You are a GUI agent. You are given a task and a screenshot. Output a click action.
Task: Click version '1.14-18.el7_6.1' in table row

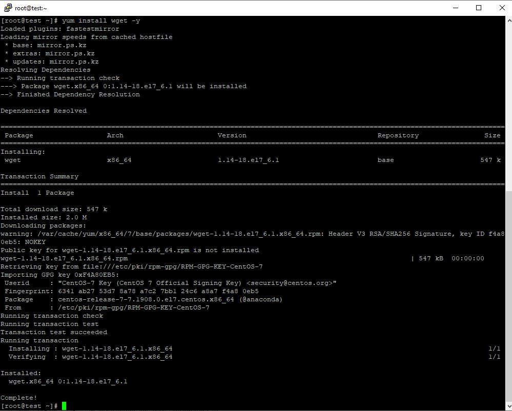tap(249, 160)
